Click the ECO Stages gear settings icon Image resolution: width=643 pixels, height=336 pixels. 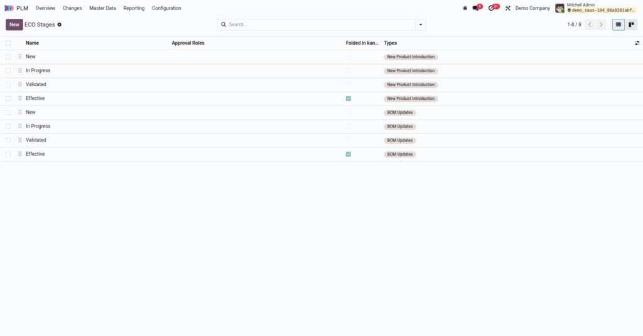pos(60,24)
